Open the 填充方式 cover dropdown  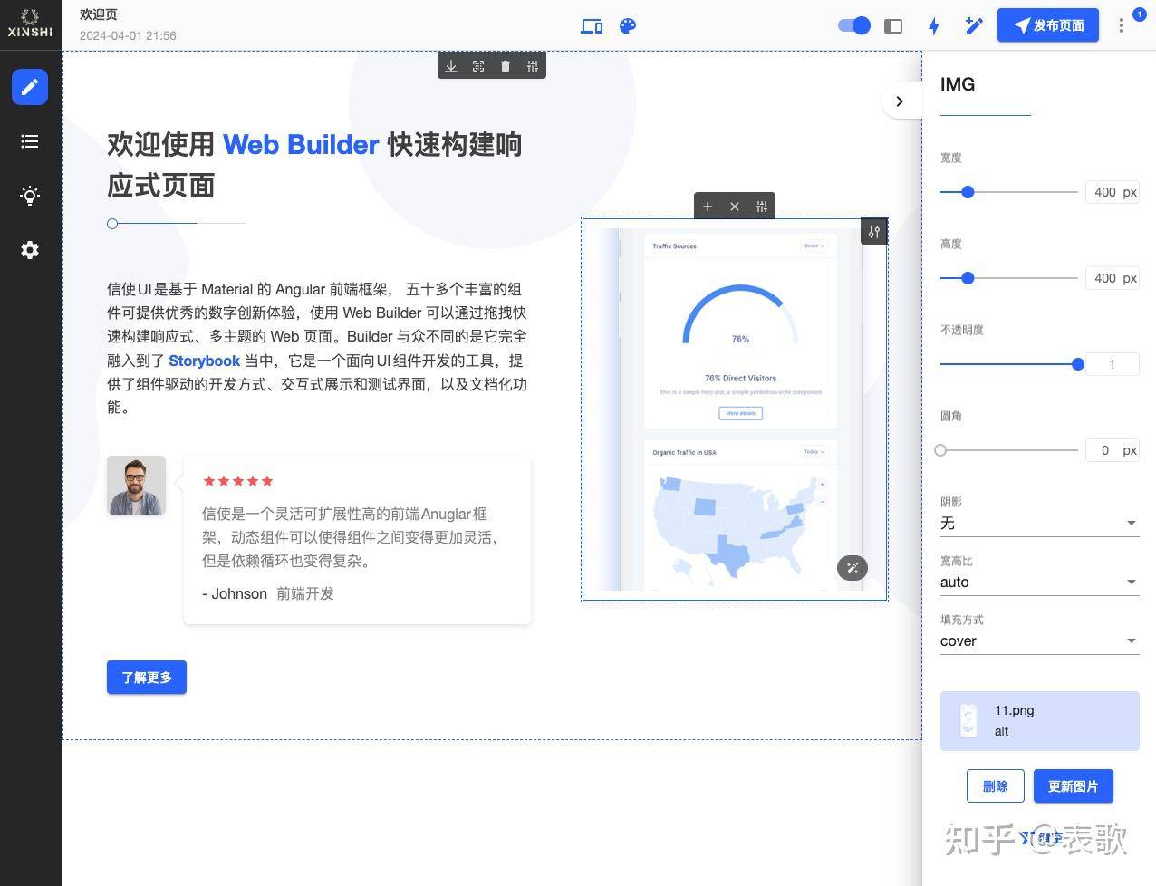1039,640
